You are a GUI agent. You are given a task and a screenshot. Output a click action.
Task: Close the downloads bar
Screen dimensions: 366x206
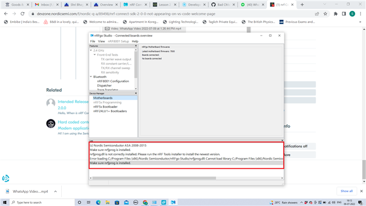361,191
